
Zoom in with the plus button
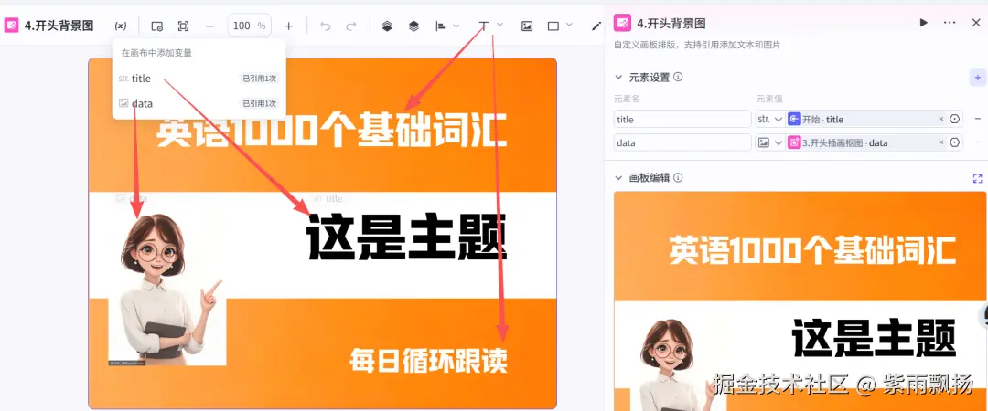(x=288, y=26)
